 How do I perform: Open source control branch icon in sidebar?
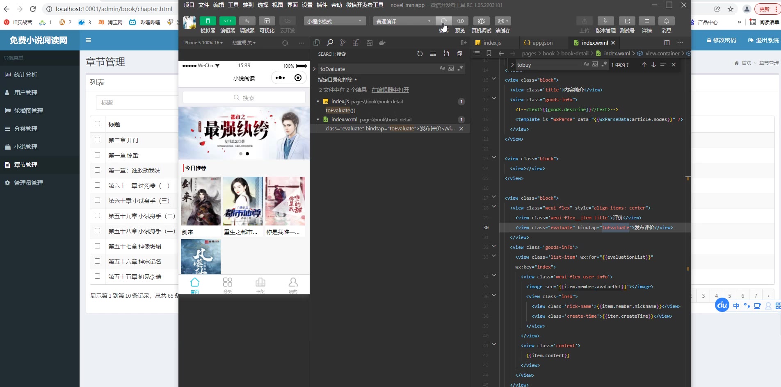[x=343, y=43]
